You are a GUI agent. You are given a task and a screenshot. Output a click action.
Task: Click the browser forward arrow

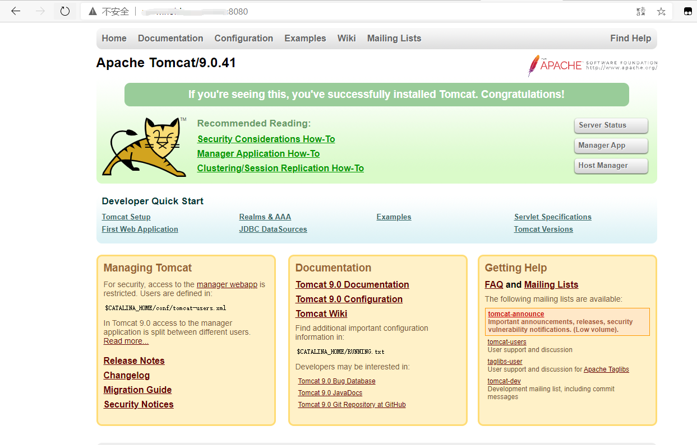(x=40, y=11)
